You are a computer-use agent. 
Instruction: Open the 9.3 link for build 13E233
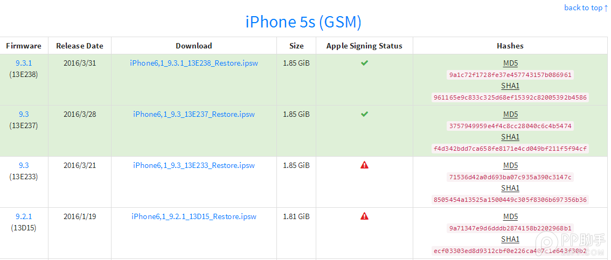pyautogui.click(x=24, y=165)
